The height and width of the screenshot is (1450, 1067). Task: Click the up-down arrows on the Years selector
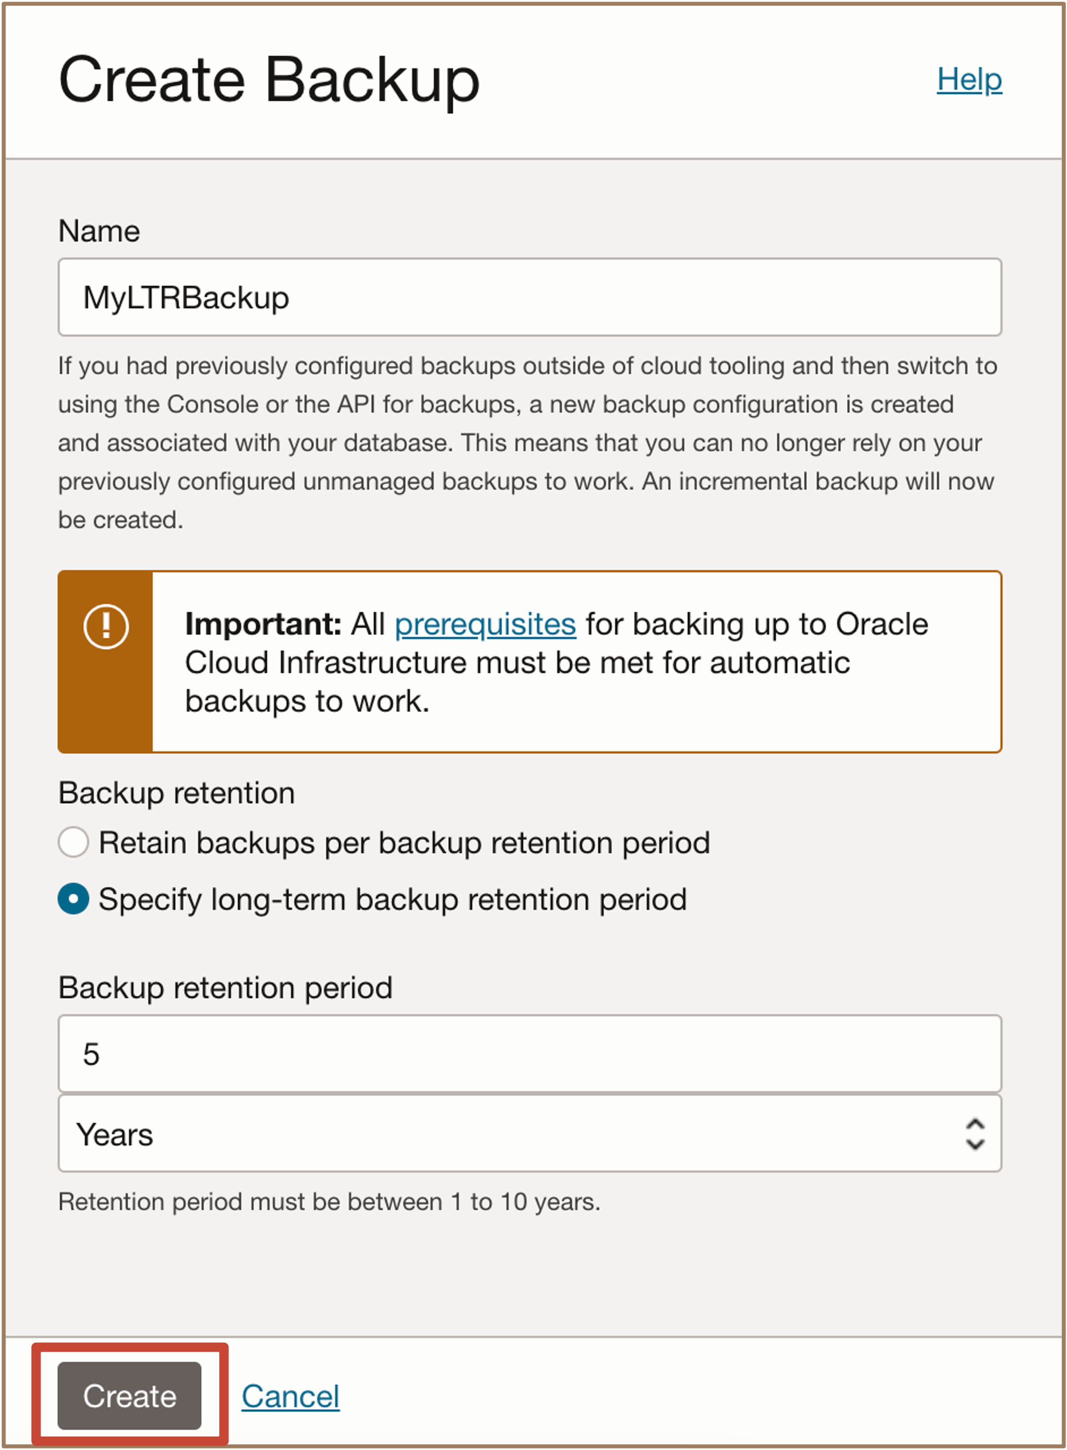point(974,1134)
